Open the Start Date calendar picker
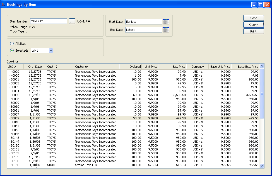 (x=166, y=22)
